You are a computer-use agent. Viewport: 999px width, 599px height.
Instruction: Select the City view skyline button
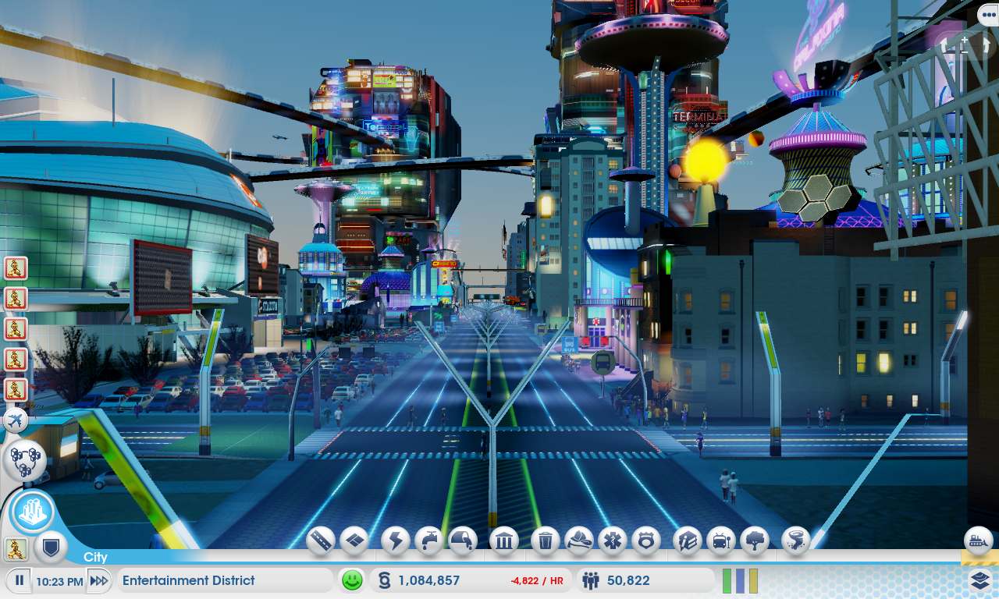point(33,512)
